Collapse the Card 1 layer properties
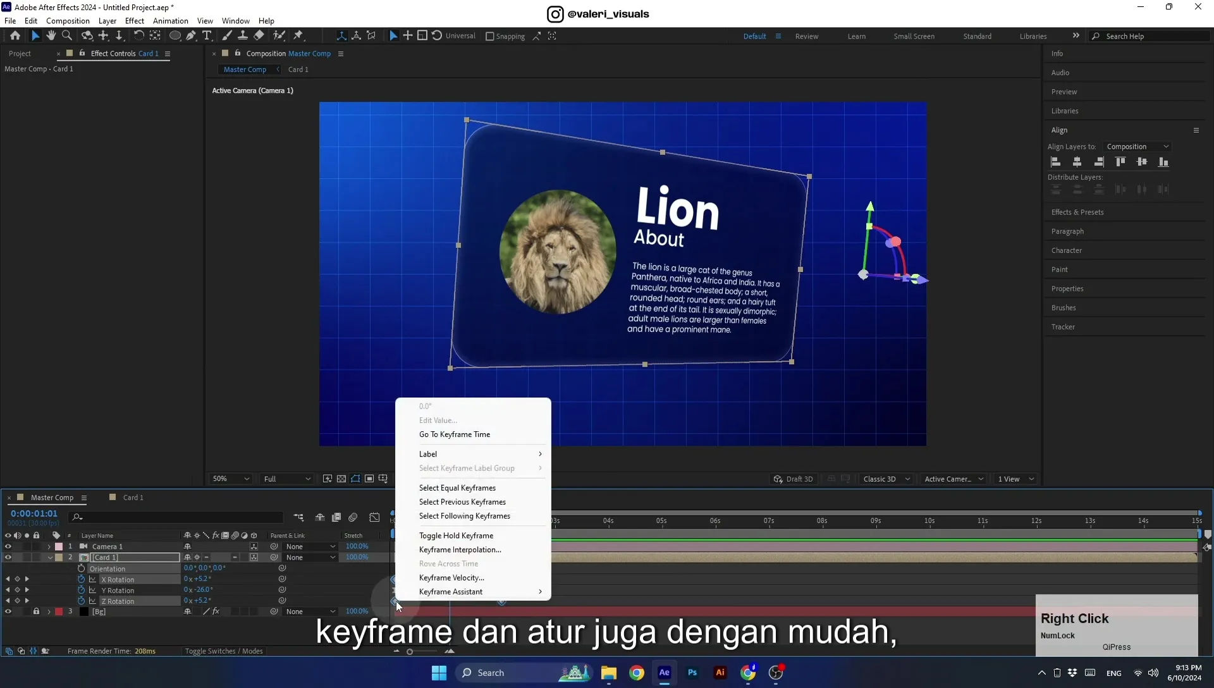1214x688 pixels. pos(49,557)
